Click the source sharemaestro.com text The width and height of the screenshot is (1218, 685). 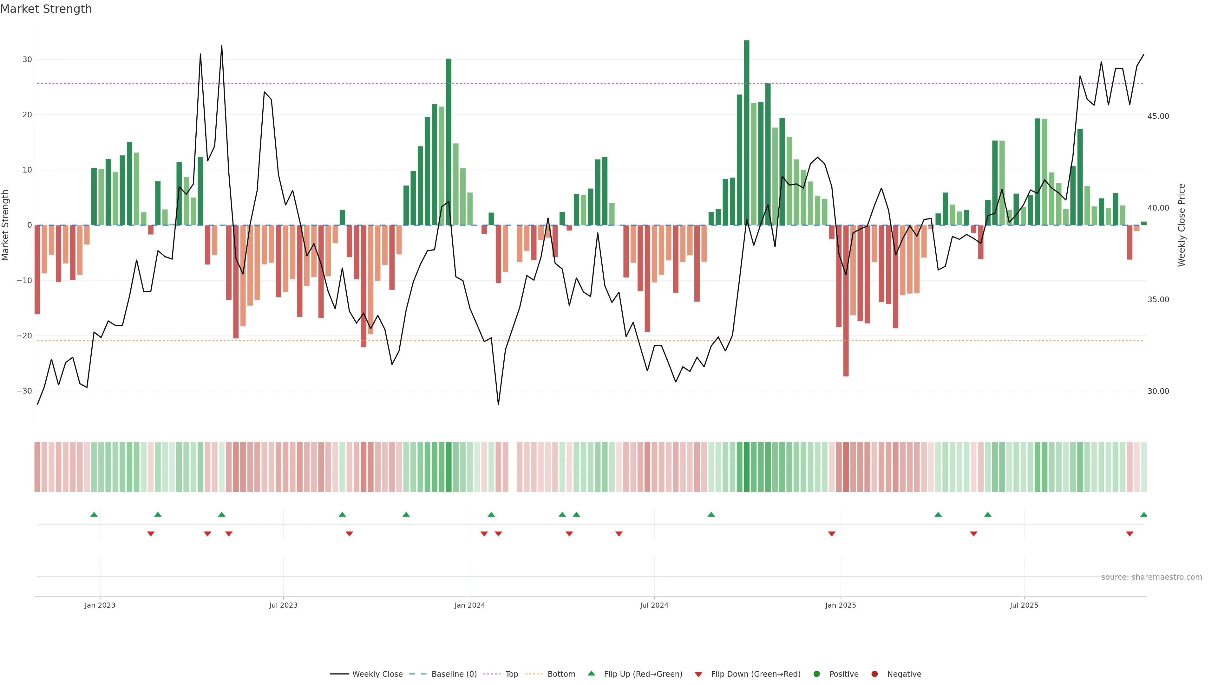pyautogui.click(x=1151, y=577)
